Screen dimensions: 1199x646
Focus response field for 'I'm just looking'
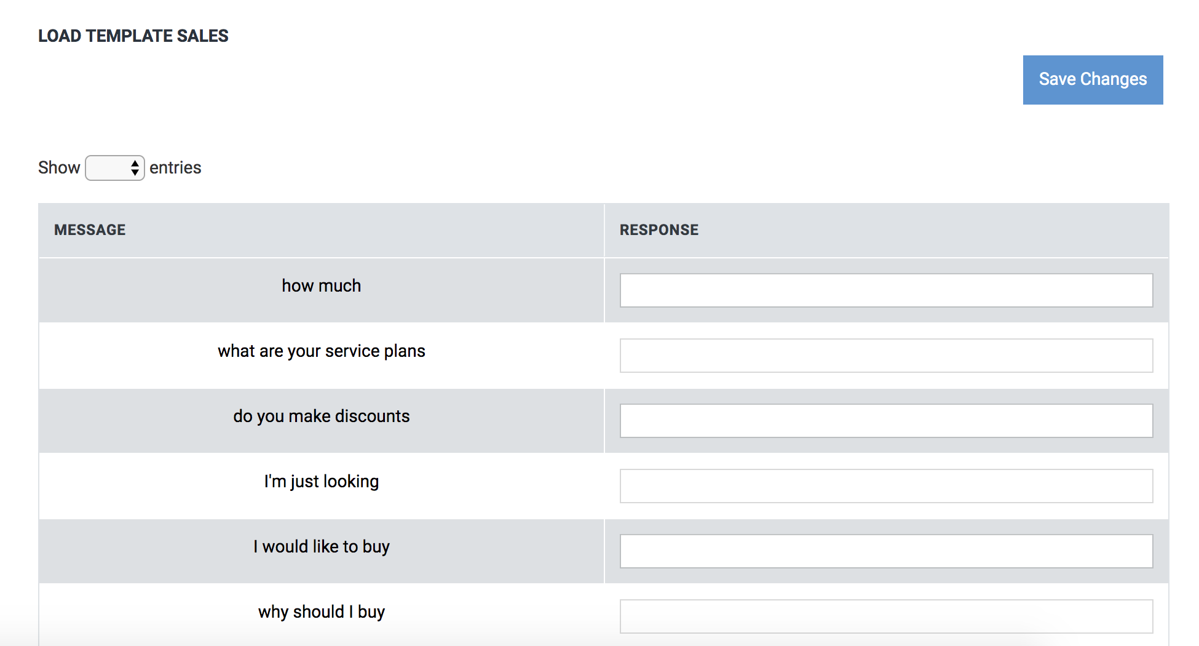pyautogui.click(x=886, y=486)
